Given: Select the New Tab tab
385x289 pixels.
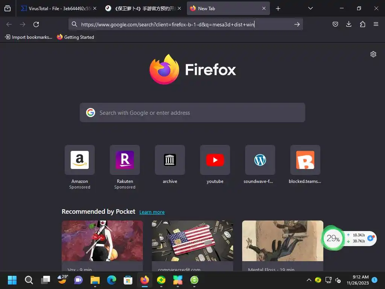Looking at the screenshot, I should coord(228,8).
